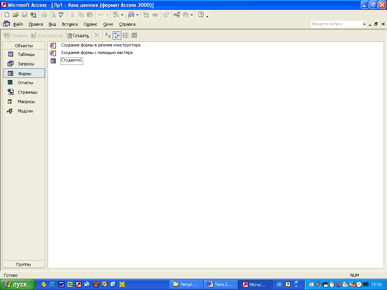The image size is (387, 290).
Task: Click the UK language indicator
Action: pos(279,284)
